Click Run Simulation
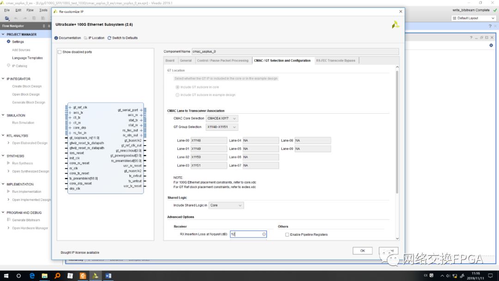The image size is (499, 281). [x=23, y=122]
